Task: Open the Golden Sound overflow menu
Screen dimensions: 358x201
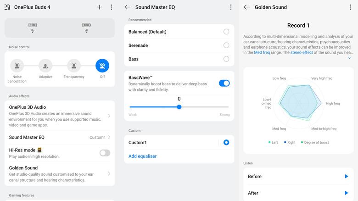Action: tap(350, 7)
